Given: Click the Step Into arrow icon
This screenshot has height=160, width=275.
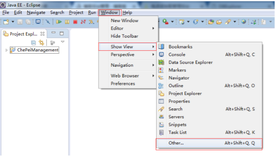Looking at the screenshot, I should click(x=91, y=22).
